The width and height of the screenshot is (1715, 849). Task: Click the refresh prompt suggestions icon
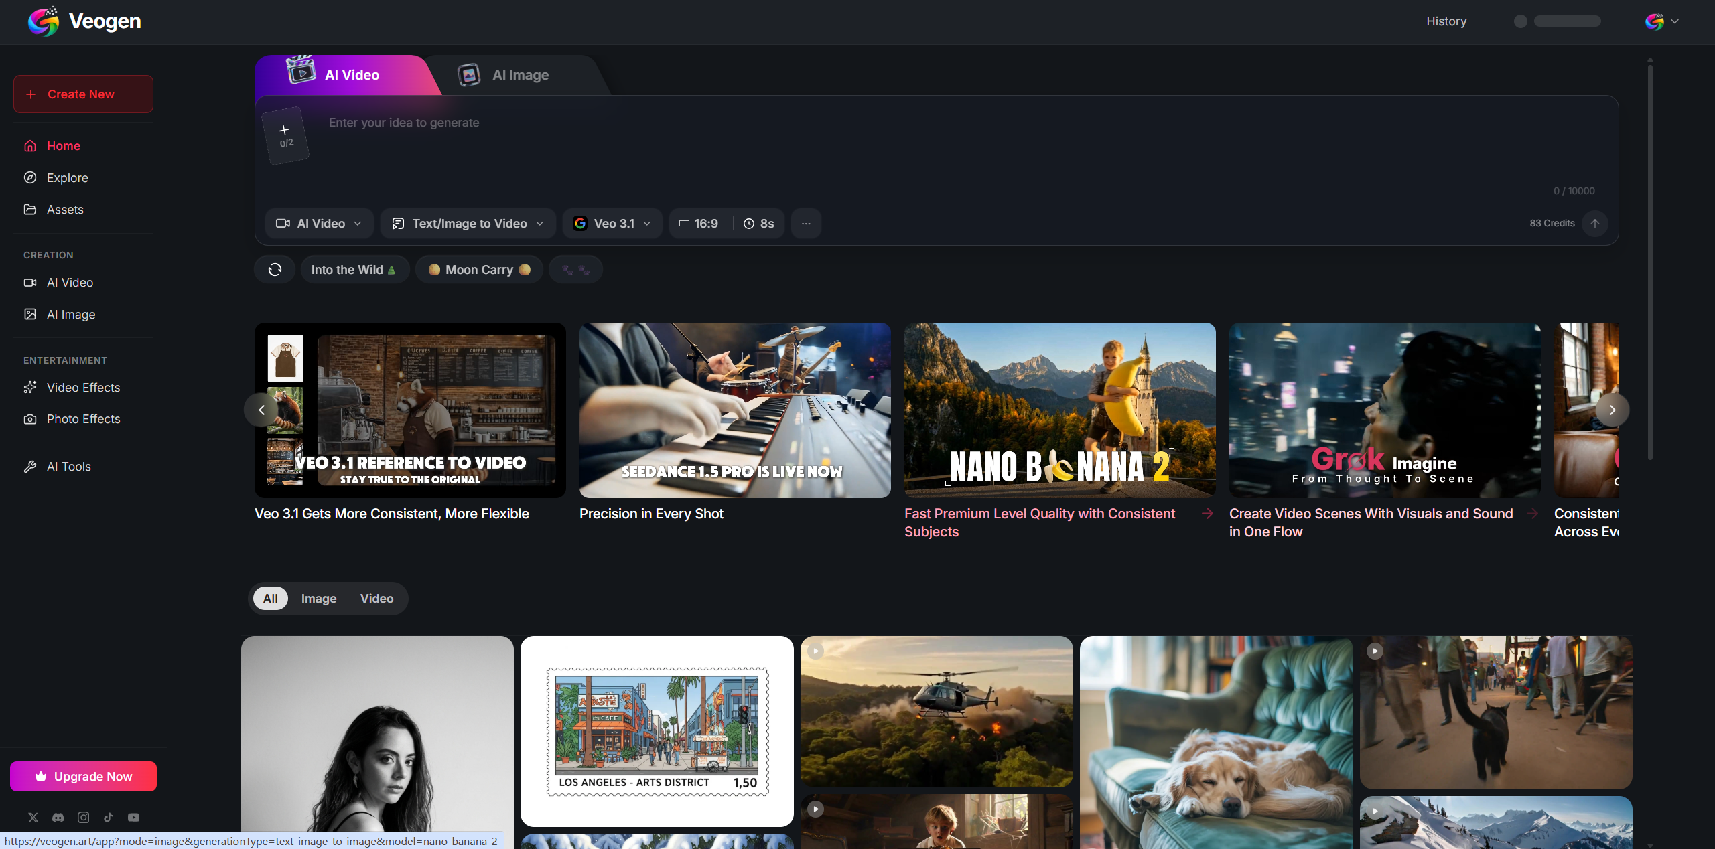(275, 270)
